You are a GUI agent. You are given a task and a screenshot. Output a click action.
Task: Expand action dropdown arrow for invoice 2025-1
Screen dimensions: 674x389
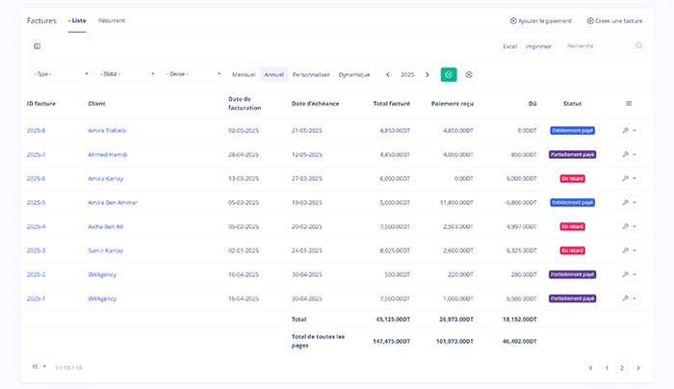pyautogui.click(x=635, y=298)
